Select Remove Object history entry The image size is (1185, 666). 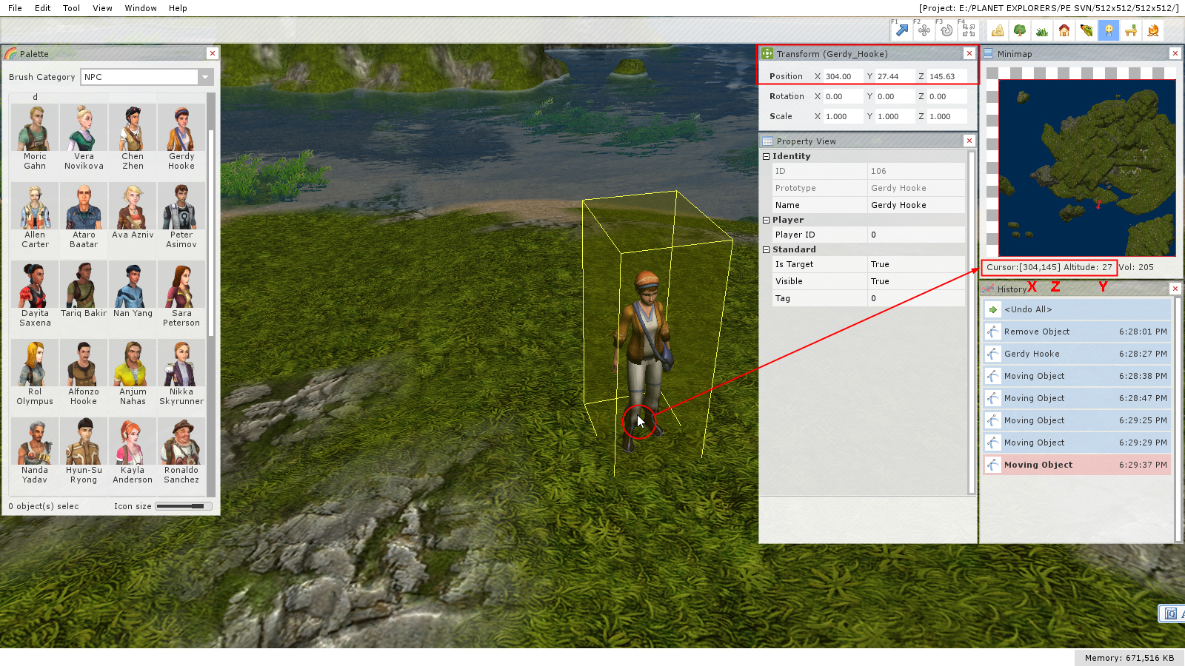click(1078, 332)
